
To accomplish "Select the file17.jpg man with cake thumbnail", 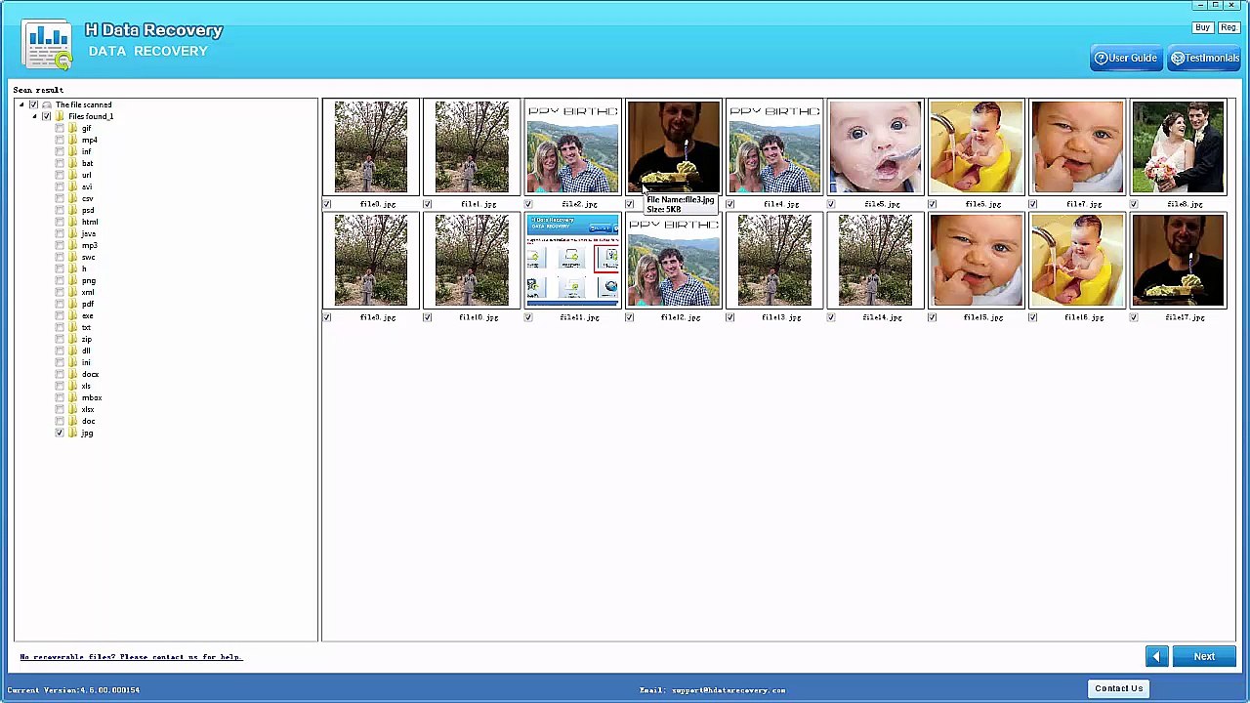I will click(1178, 260).
